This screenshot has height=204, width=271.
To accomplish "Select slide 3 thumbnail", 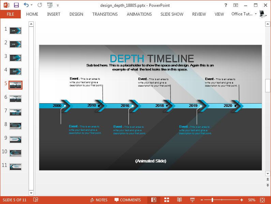I will [15, 58].
